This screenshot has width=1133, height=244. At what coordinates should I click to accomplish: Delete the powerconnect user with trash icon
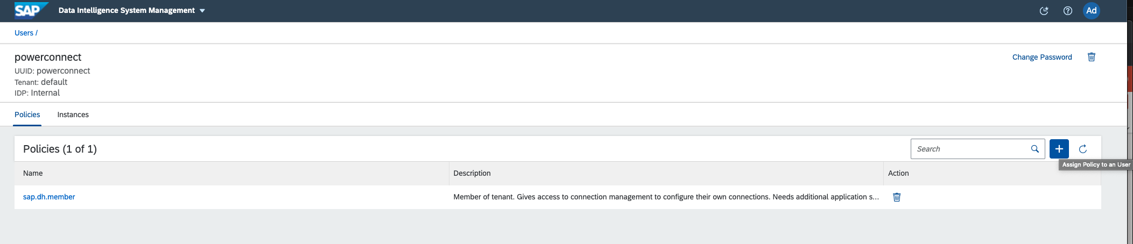coord(1092,57)
